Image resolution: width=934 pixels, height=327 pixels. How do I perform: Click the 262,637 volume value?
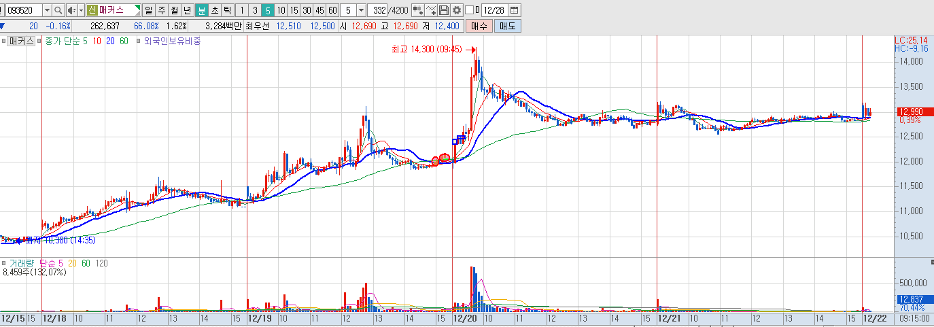pos(105,26)
